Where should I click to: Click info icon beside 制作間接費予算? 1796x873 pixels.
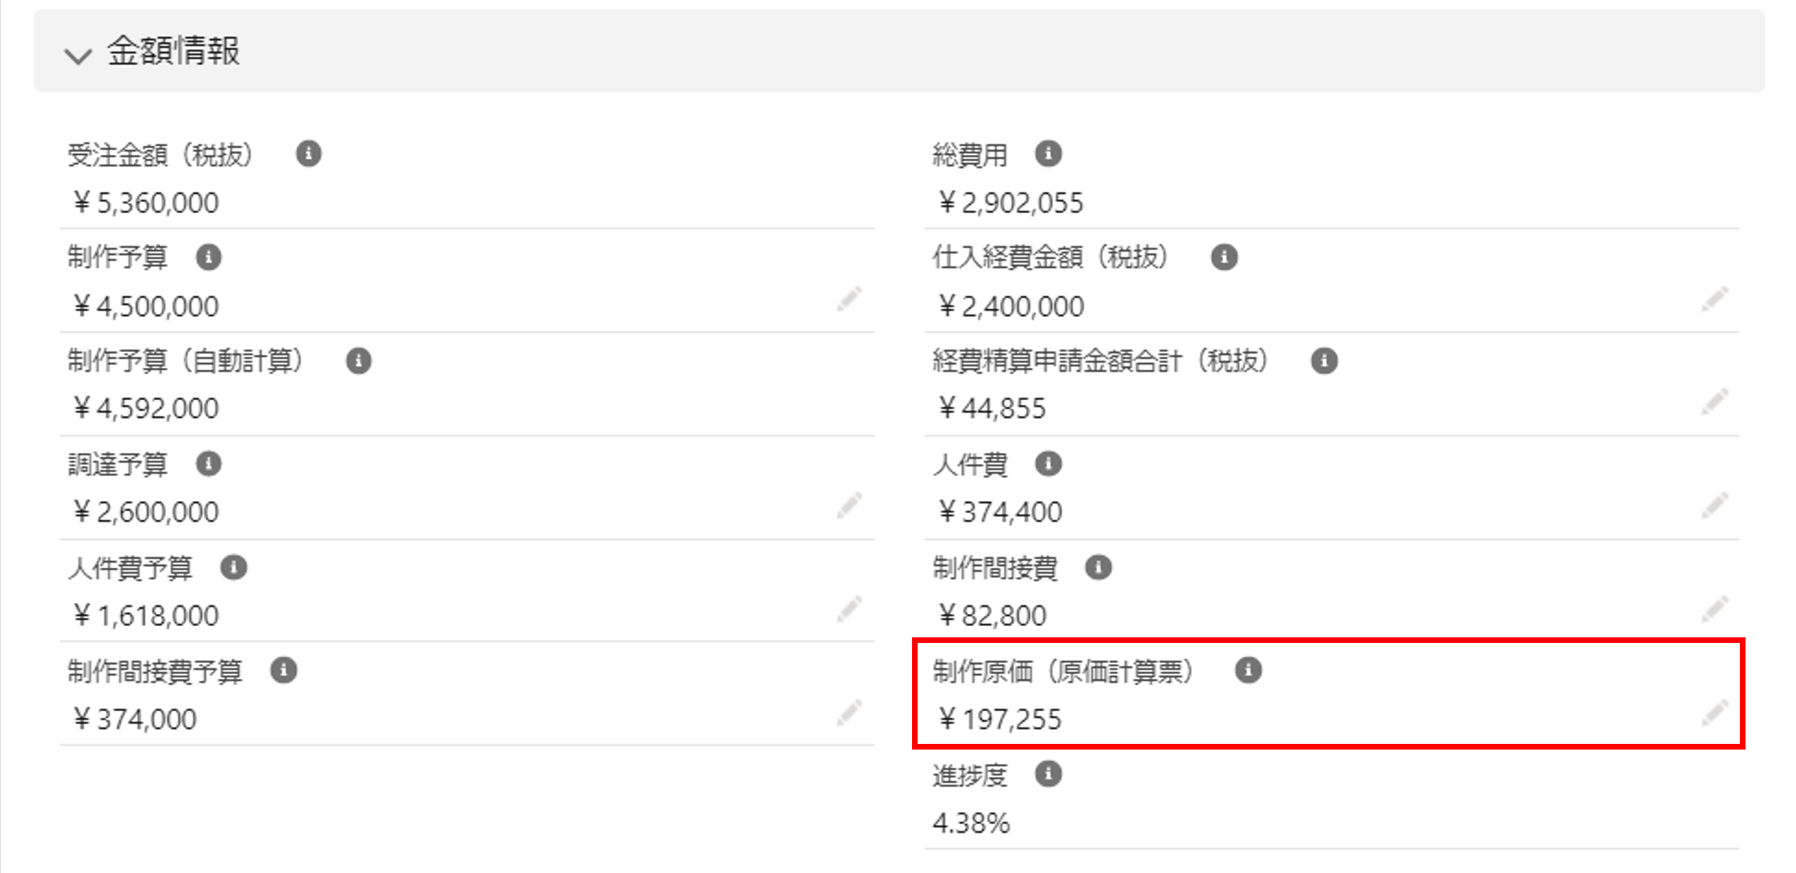(284, 670)
